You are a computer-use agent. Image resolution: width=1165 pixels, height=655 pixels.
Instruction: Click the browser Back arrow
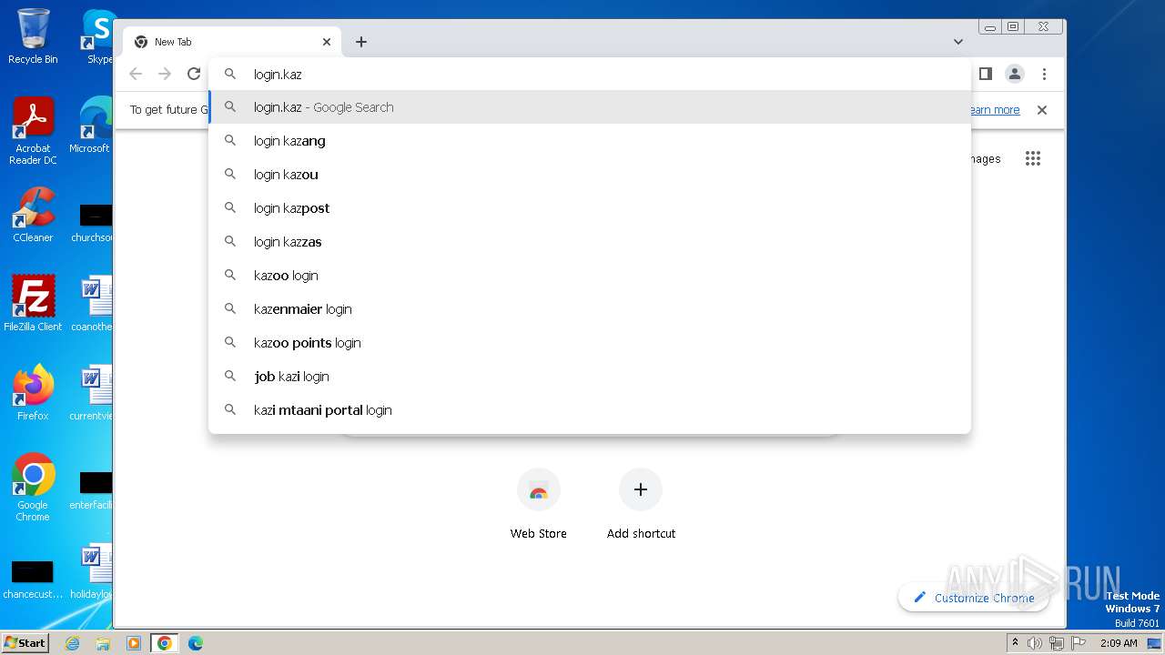point(136,74)
